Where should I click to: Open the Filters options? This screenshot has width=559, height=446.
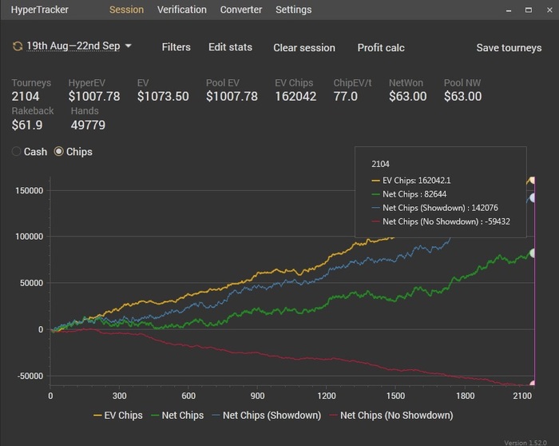(x=176, y=47)
